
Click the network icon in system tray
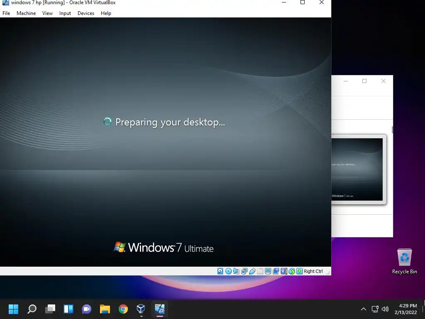375,309
